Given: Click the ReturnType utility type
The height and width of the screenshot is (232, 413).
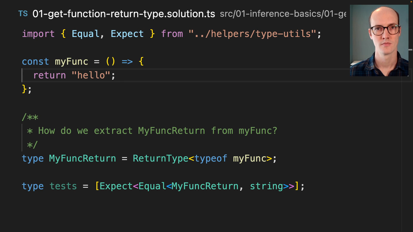Looking at the screenshot, I should pos(160,159).
